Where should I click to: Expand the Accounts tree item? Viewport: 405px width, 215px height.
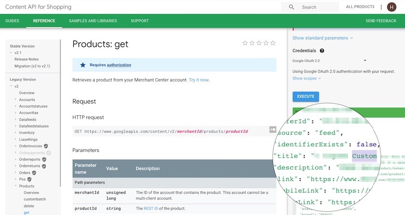pyautogui.click(x=15, y=99)
